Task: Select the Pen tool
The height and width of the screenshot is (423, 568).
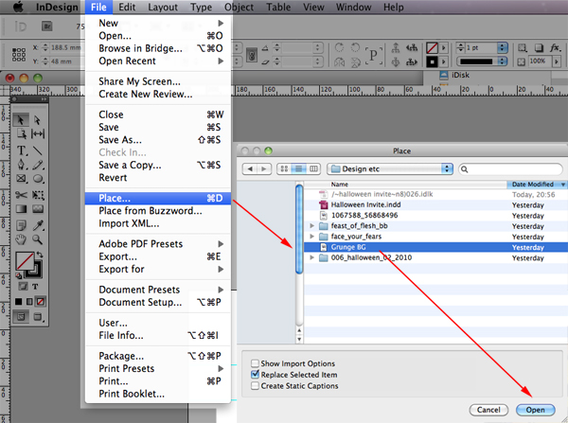Action: tap(22, 165)
